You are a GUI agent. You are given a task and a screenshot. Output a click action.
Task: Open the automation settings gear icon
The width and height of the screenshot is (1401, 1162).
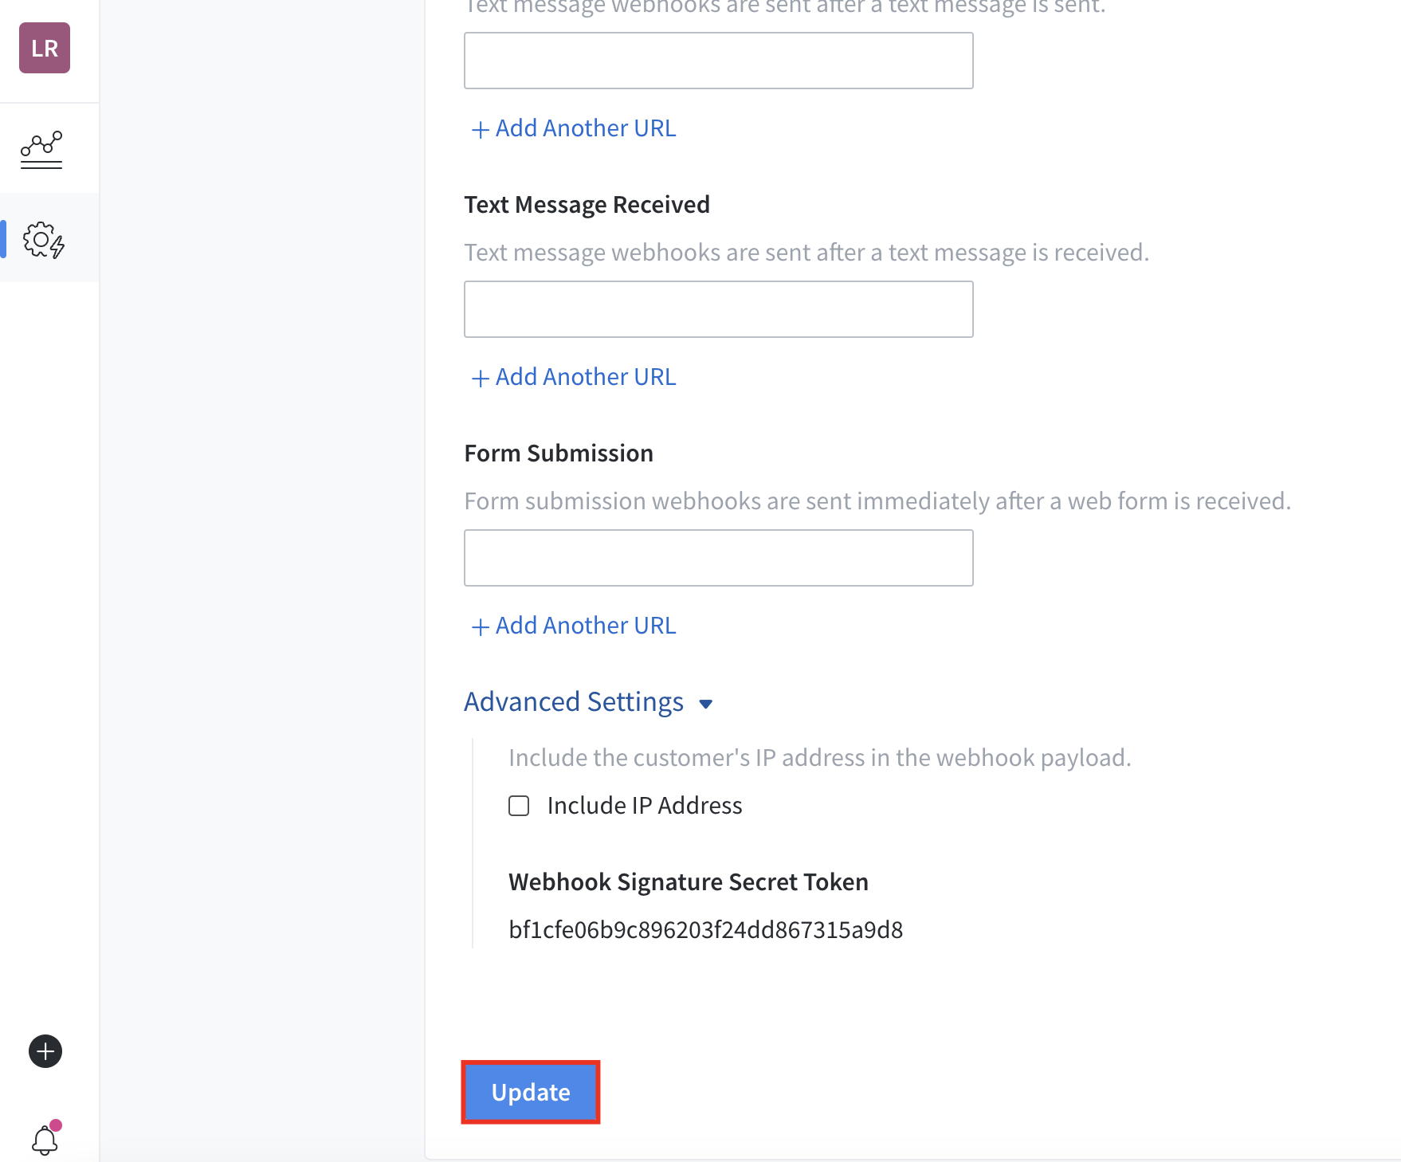pyautogui.click(x=44, y=240)
